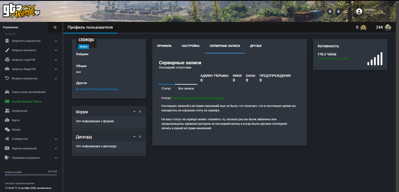This screenshot has height=192, width=399.
Task: Open the cedroju account dropdown arrow
Action: click(382, 11)
